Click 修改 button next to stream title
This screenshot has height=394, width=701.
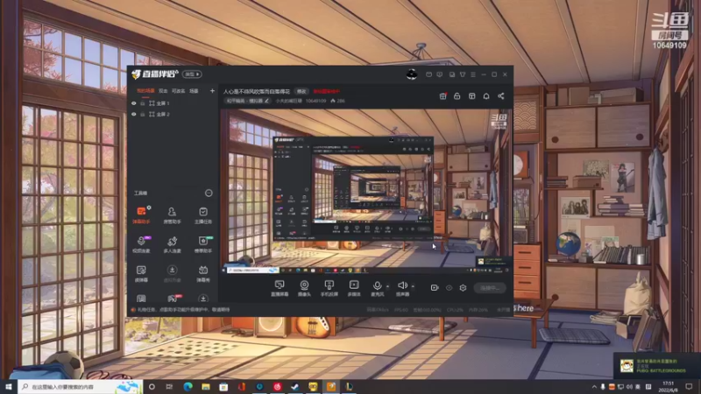(301, 91)
